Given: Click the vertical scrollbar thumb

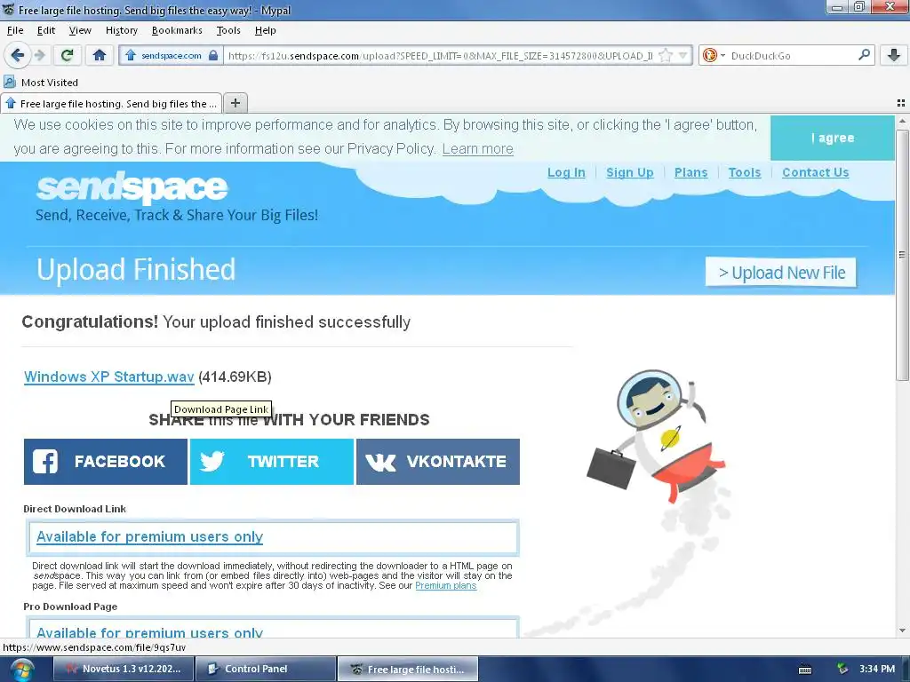Looking at the screenshot, I should pos(902,255).
